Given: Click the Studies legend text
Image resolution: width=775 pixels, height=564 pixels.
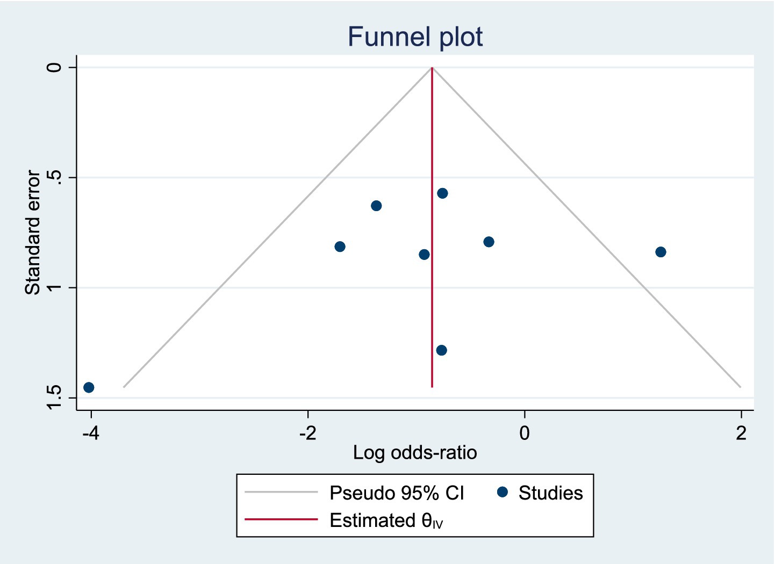Looking at the screenshot, I should coord(550,493).
